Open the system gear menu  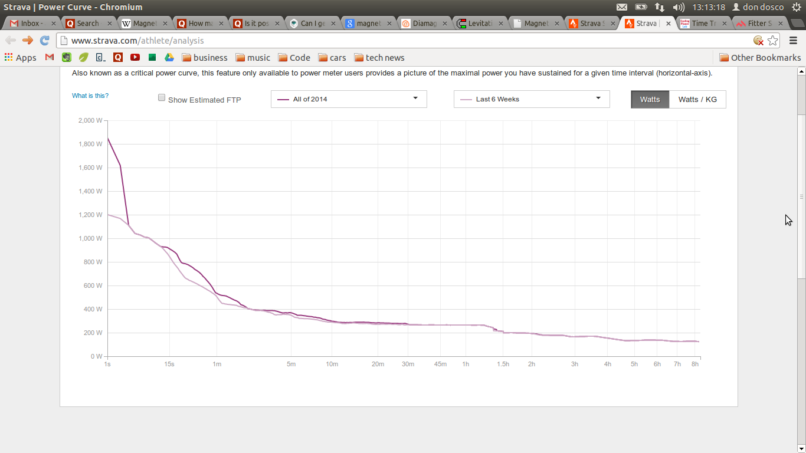(796, 7)
